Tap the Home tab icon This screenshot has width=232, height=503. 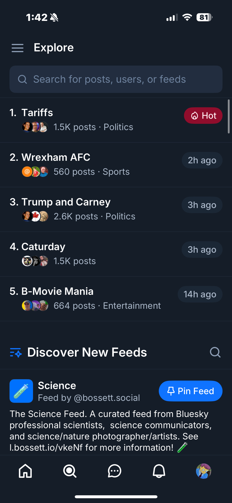(x=25, y=471)
